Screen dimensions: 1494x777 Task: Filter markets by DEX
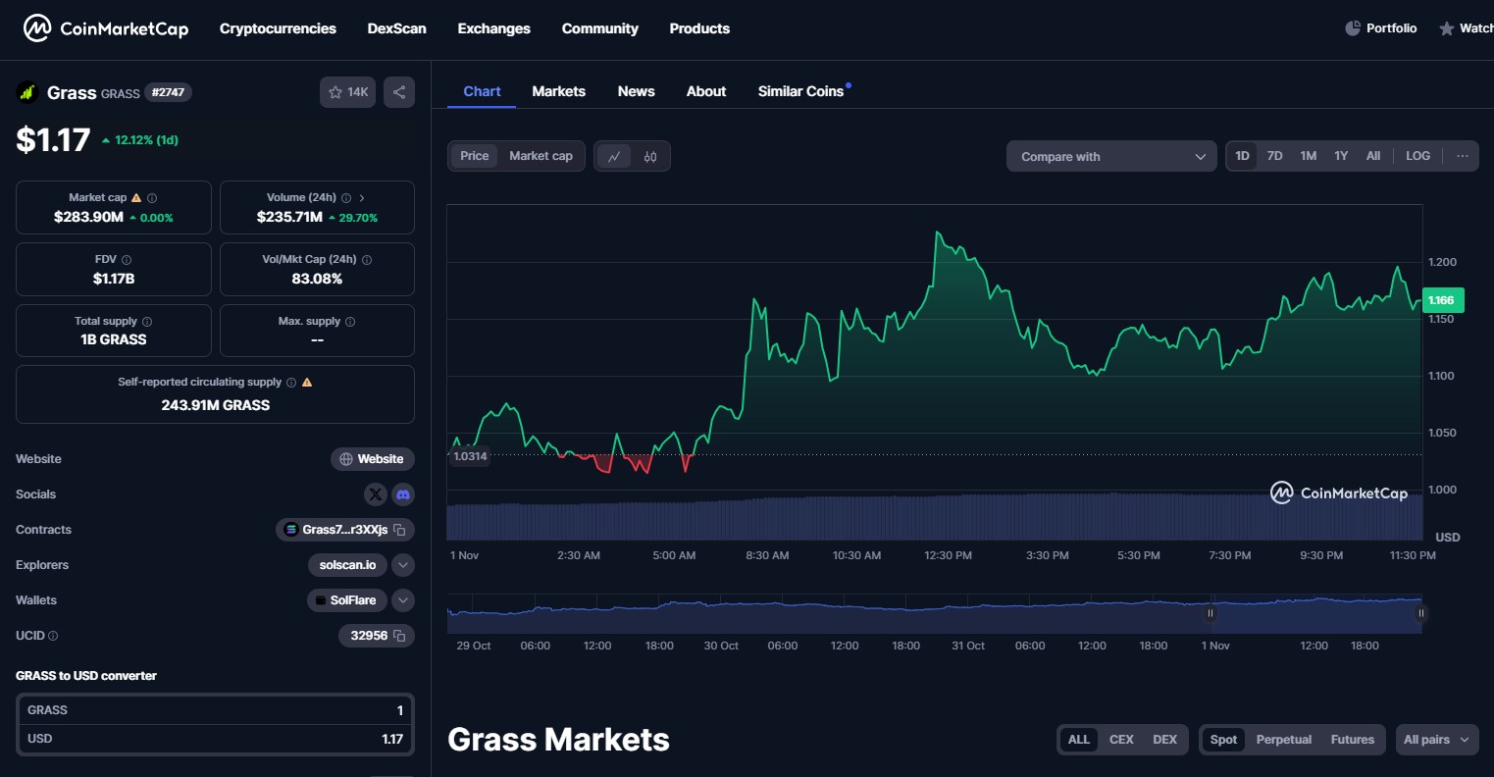click(1164, 740)
